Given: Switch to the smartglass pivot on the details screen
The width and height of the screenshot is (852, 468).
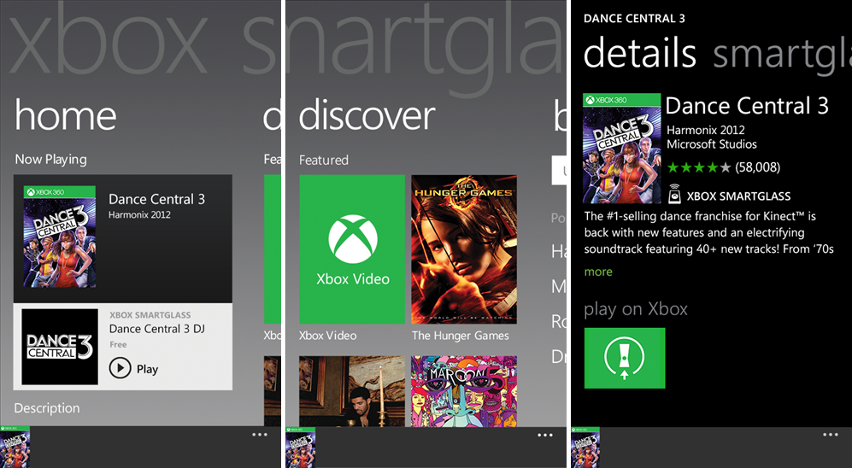Looking at the screenshot, I should (782, 55).
